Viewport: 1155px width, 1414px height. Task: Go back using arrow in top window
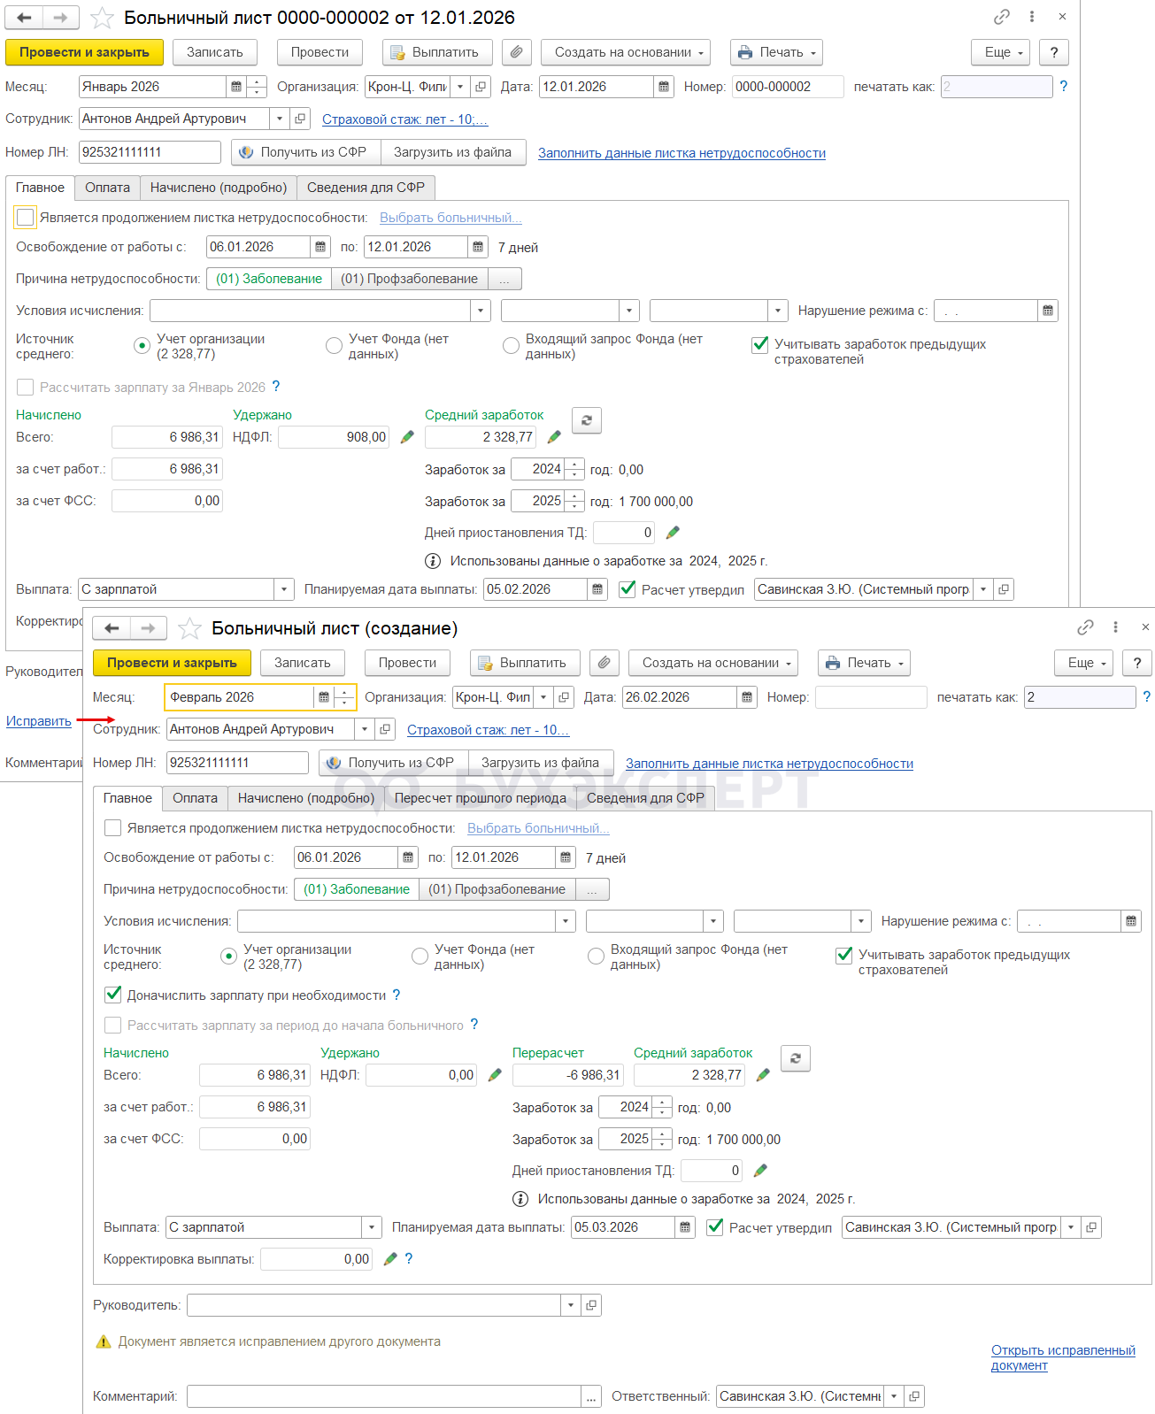tap(24, 18)
